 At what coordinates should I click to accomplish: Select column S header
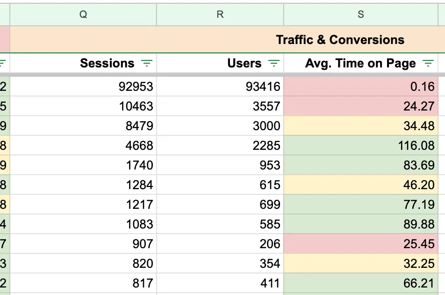(x=361, y=15)
